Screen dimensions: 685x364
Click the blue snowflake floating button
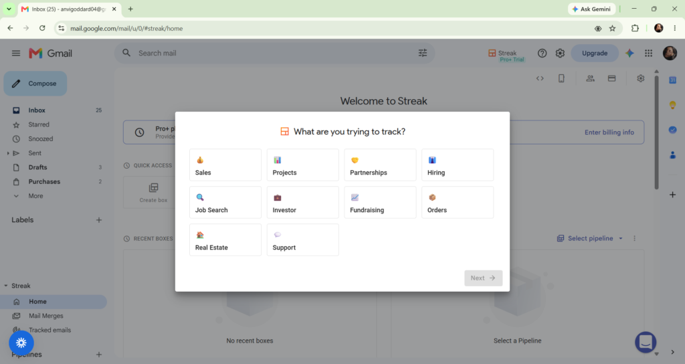21,343
